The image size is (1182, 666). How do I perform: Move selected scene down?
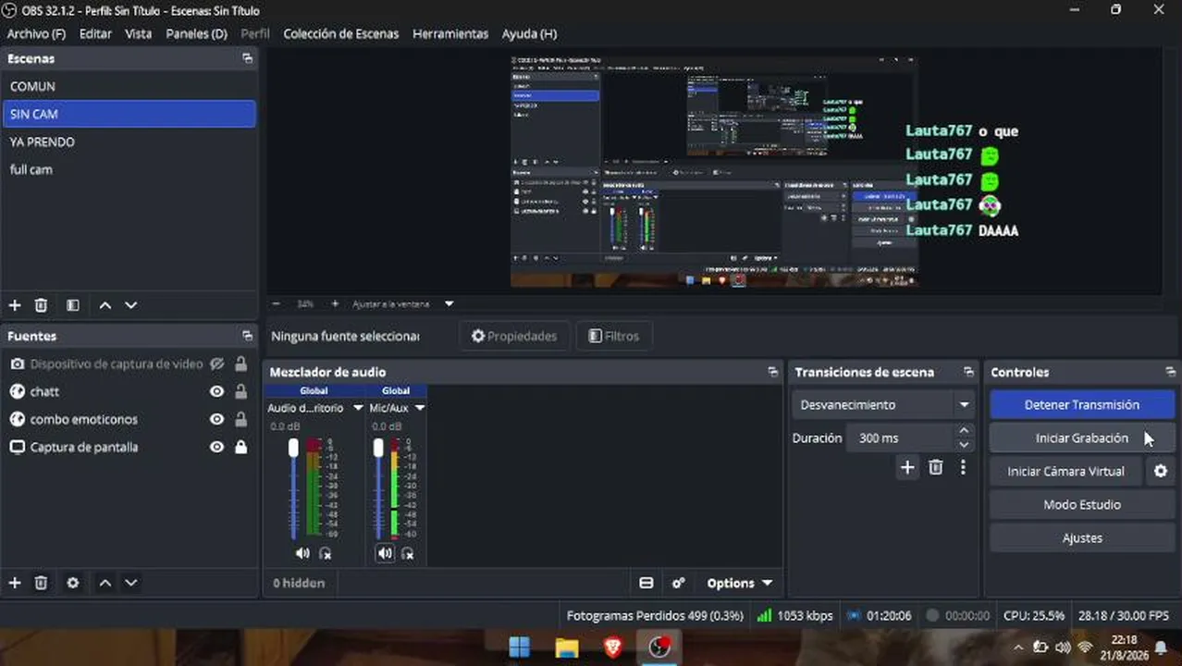click(x=131, y=305)
